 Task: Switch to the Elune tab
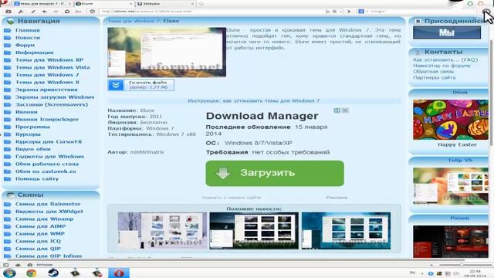[x=104, y=4]
